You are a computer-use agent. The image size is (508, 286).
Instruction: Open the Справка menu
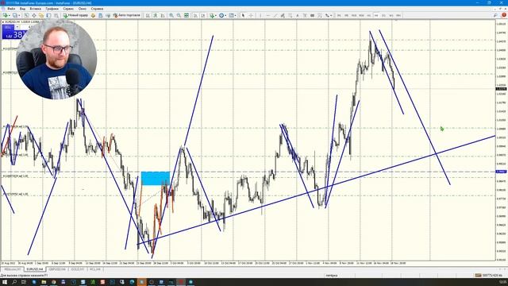[x=97, y=9]
